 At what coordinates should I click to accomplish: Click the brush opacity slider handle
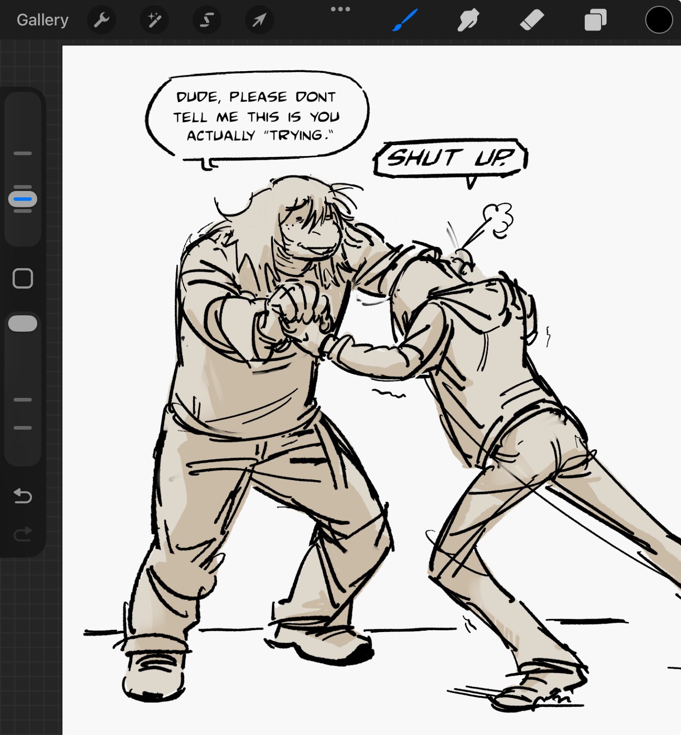[23, 323]
